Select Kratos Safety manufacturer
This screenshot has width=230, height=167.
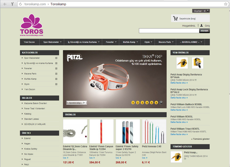(31, 149)
